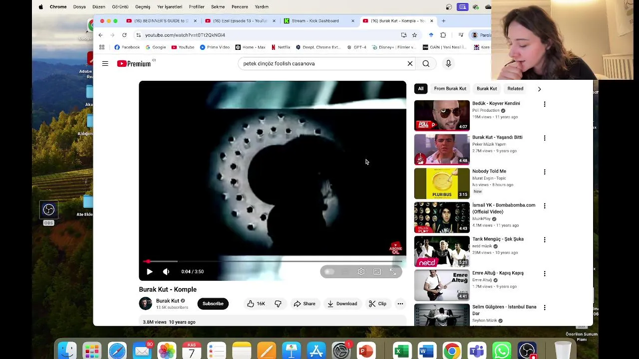Open more actions menu under the video

pyautogui.click(x=400, y=304)
